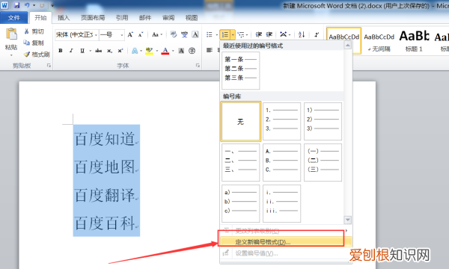Click the Enclosed Characters circle icon
Image resolution: width=449 pixels, height=269 pixels.
(192, 51)
